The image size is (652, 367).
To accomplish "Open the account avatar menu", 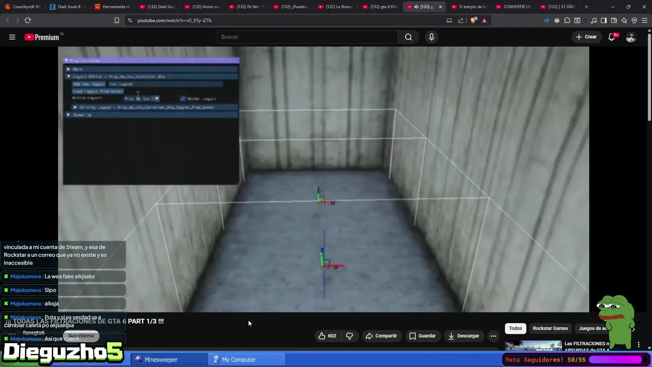I will 631,37.
